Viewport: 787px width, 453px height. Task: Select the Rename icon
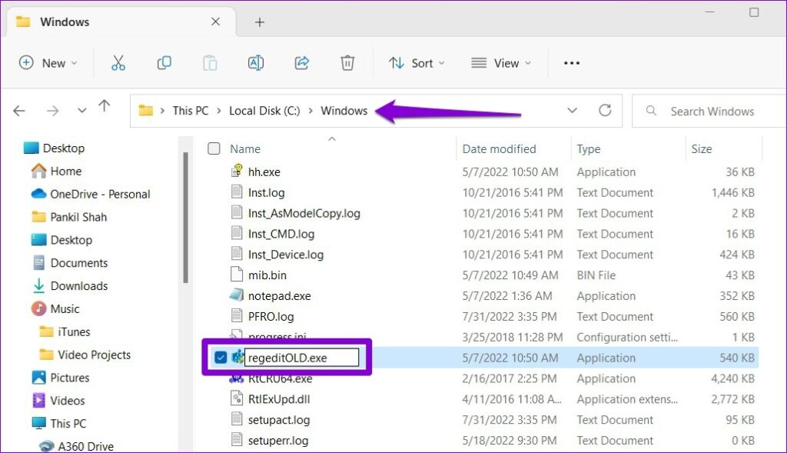click(256, 63)
